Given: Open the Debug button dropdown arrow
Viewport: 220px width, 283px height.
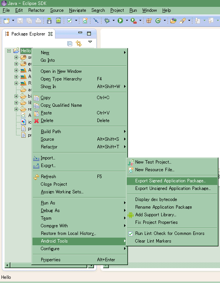Looking at the screenshot, I should [113, 21].
